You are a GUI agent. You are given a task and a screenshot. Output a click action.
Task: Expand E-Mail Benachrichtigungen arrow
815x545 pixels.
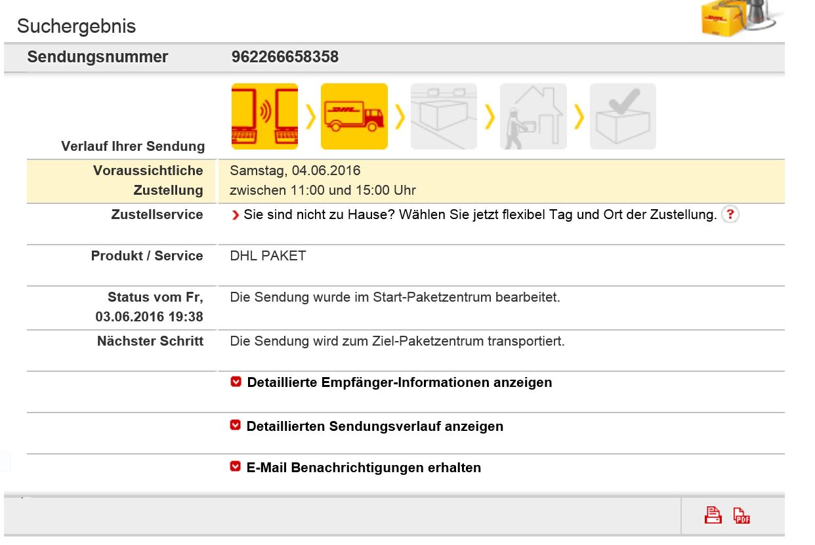pyautogui.click(x=236, y=466)
